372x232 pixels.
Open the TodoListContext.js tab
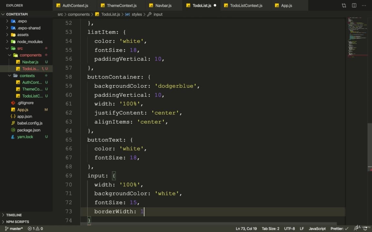point(246,5)
